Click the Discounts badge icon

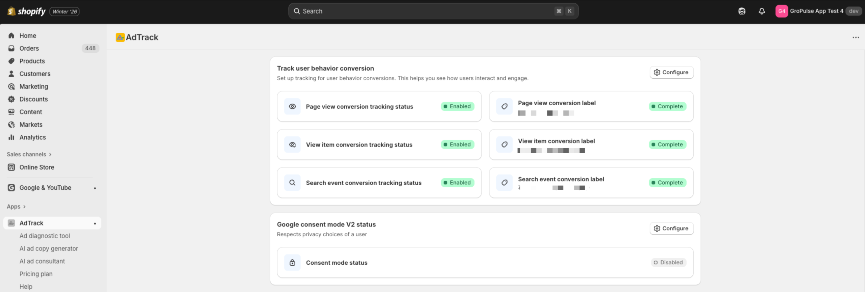coord(11,99)
